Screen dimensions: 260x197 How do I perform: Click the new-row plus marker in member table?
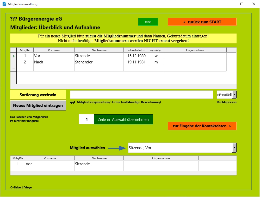click(14, 68)
